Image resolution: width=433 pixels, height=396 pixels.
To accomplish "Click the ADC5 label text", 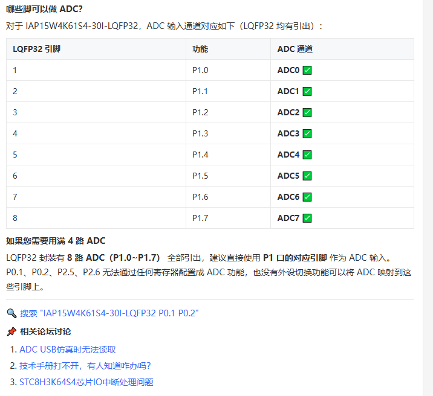I will (x=288, y=176).
